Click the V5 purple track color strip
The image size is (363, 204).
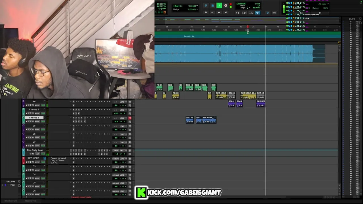coord(23,128)
